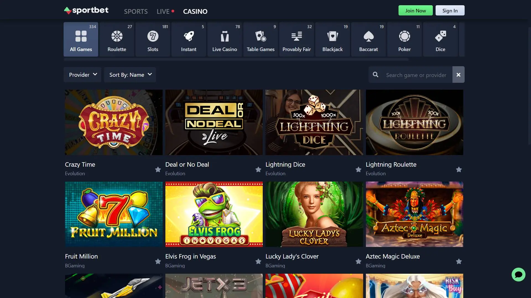The width and height of the screenshot is (531, 298).
Task: Click the search game or provider field
Action: (x=416, y=75)
